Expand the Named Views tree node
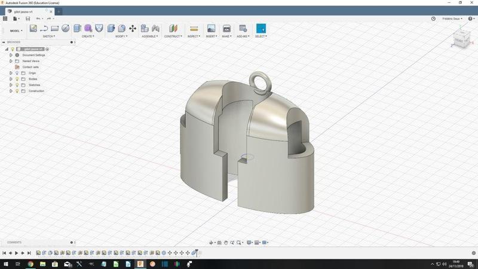Screen dimensions: 478x269 point(11,61)
